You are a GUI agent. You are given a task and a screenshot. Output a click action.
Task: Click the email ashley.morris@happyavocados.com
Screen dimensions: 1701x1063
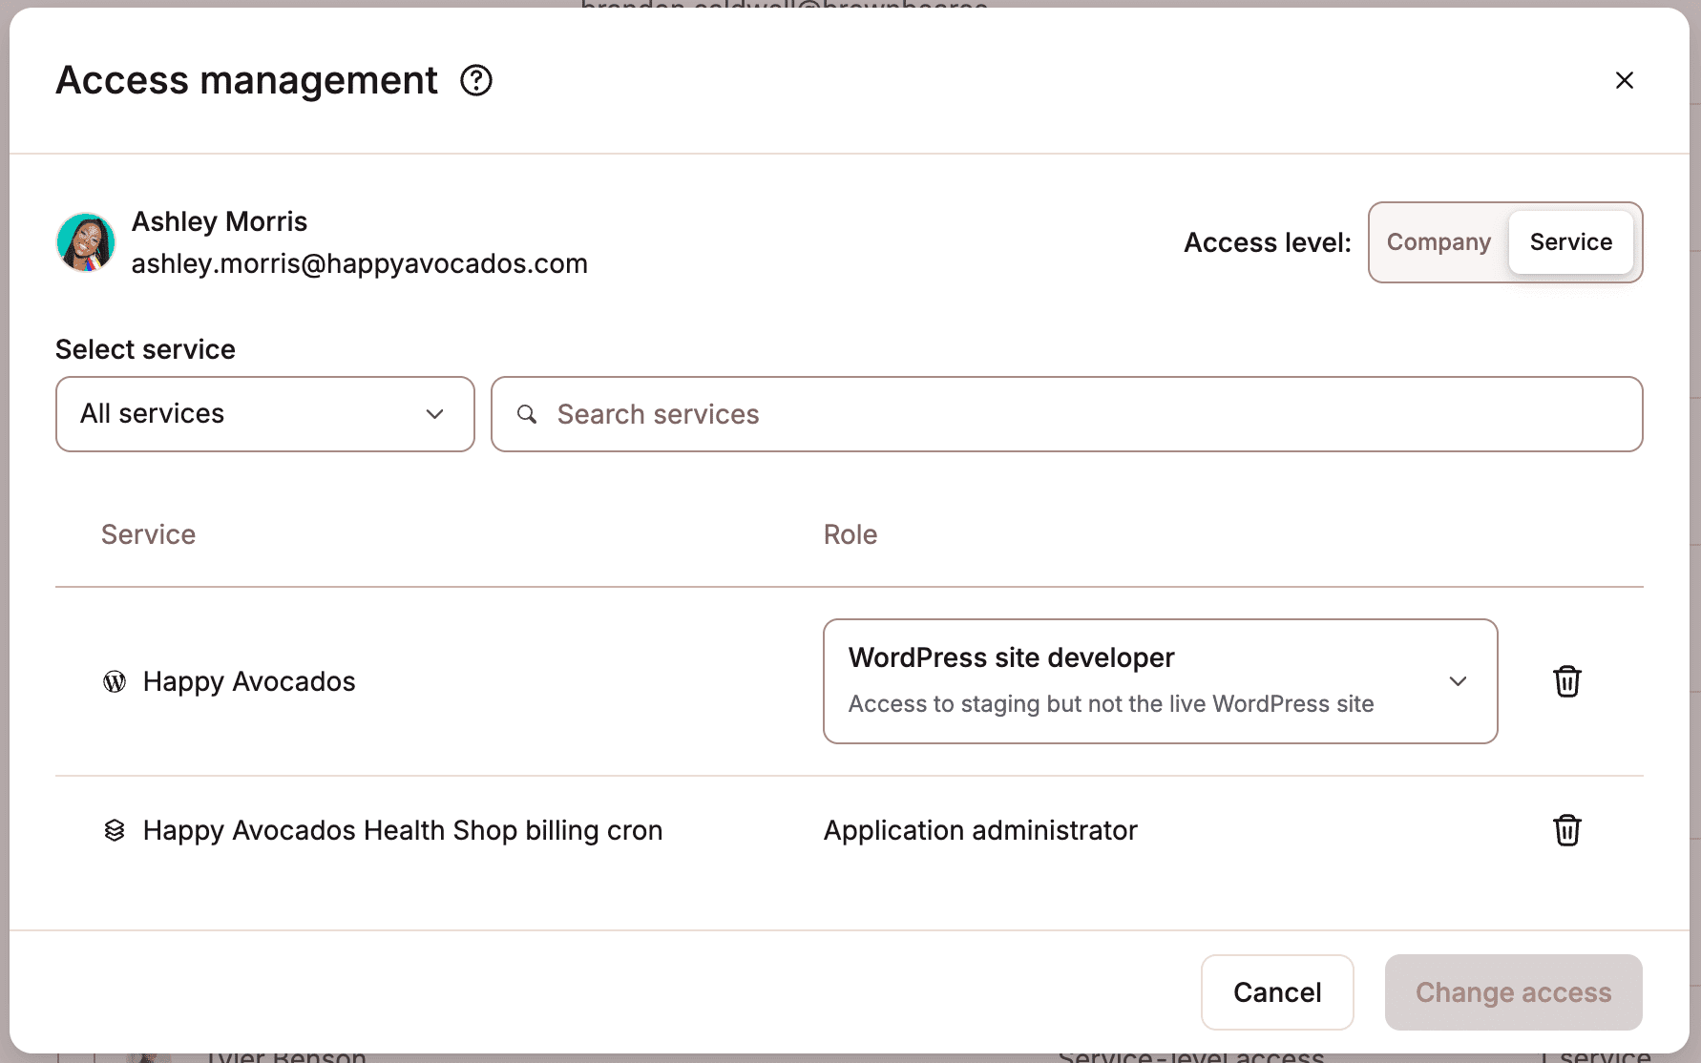tap(360, 263)
